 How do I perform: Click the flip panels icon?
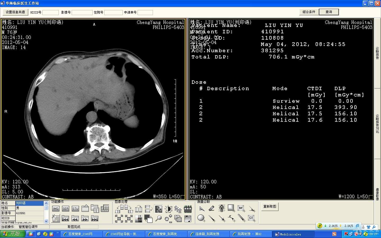click(x=139, y=209)
